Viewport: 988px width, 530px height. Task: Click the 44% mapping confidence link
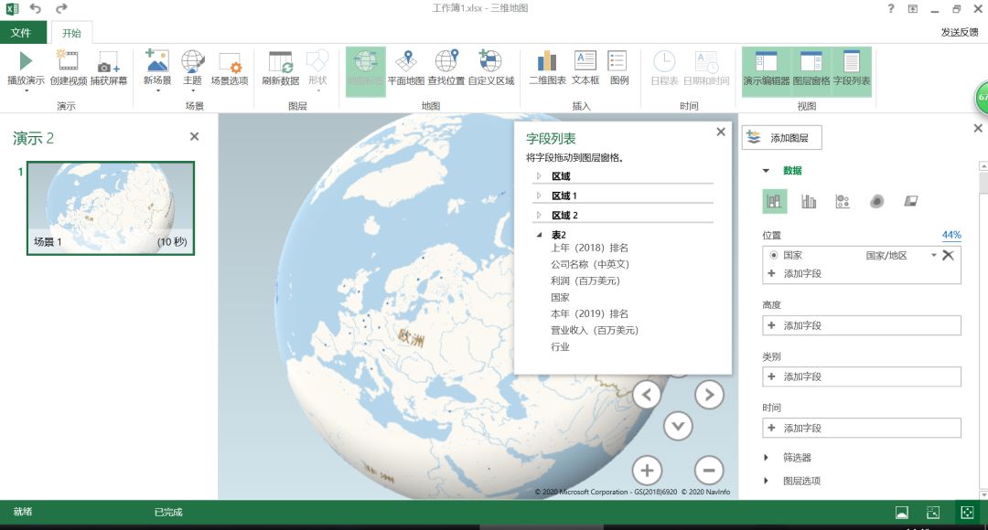(x=951, y=235)
